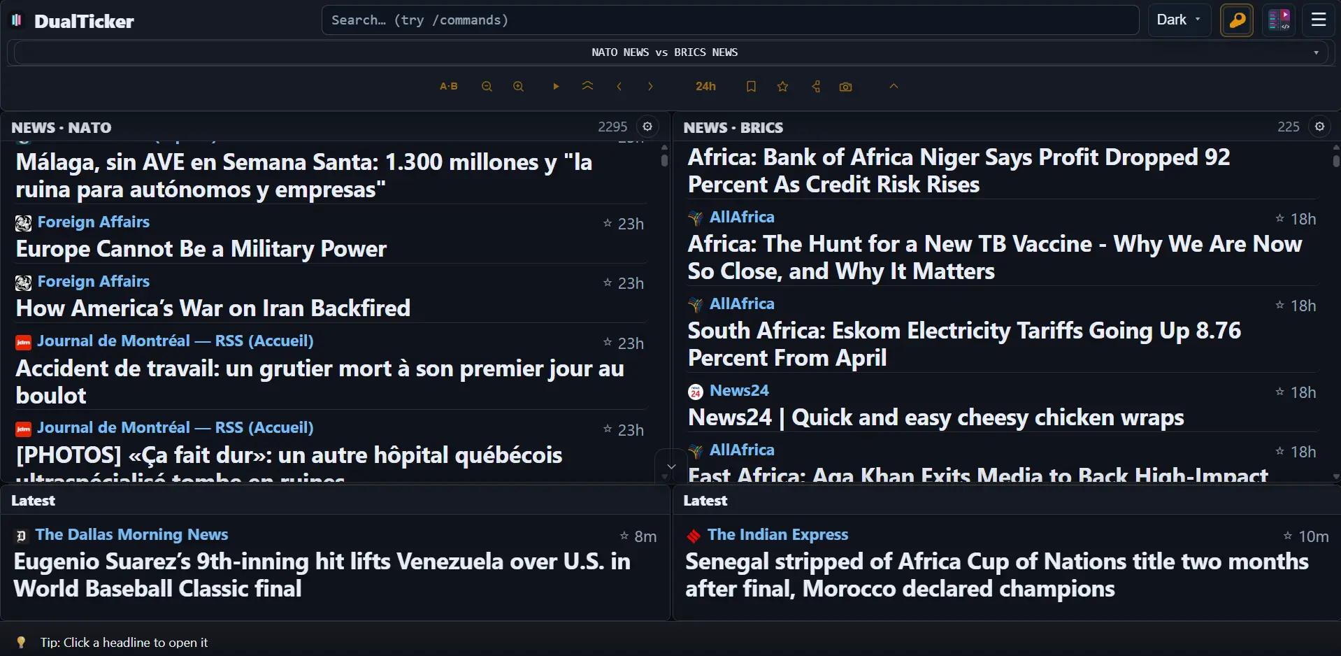Click AllAfrica source above TB Vaccine headline
This screenshot has height=656, width=1341.
coord(742,218)
